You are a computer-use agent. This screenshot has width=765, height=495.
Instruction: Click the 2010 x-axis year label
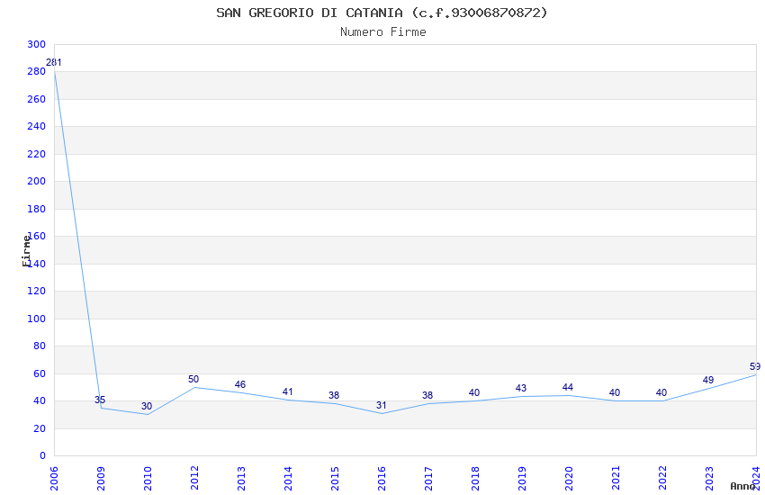(148, 479)
